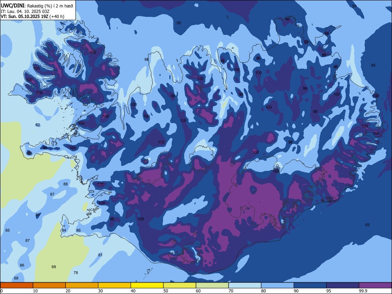Image resolution: width=392 pixels, height=294 pixels.
Task: Click the purple above-99.9 legend swatch
Action: coord(376,285)
